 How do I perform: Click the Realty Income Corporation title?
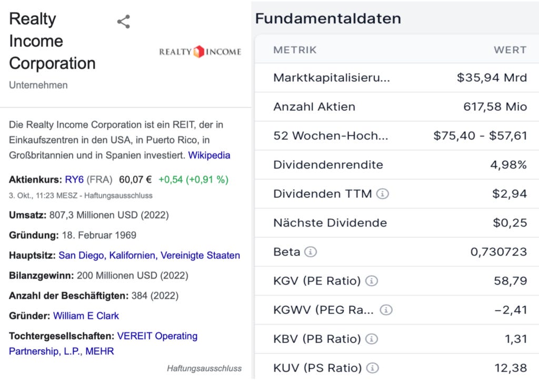point(52,41)
